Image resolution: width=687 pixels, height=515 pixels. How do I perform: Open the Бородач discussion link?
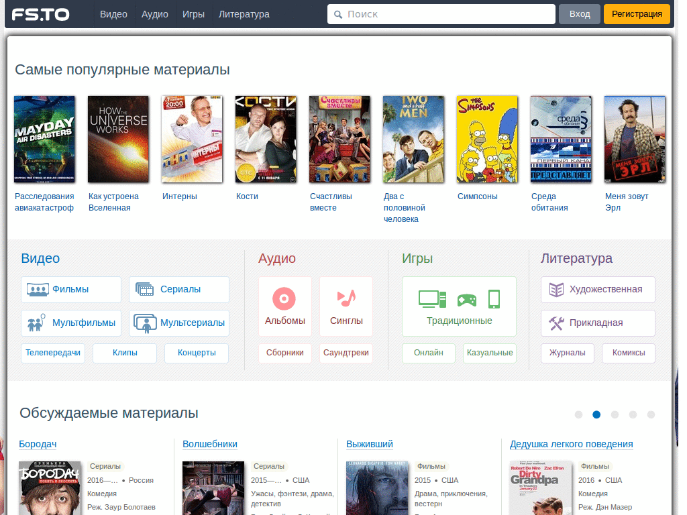pos(38,444)
